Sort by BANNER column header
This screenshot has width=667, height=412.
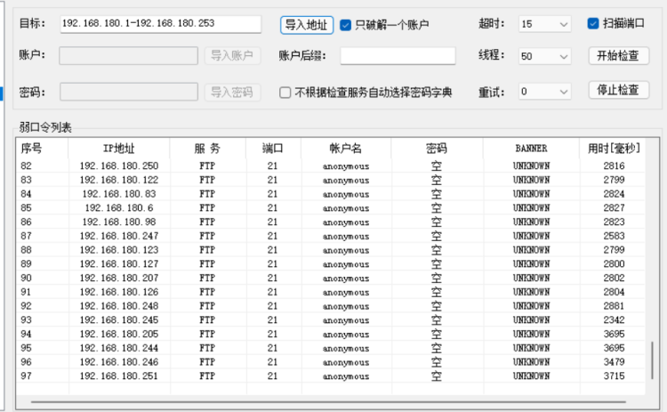click(x=531, y=149)
